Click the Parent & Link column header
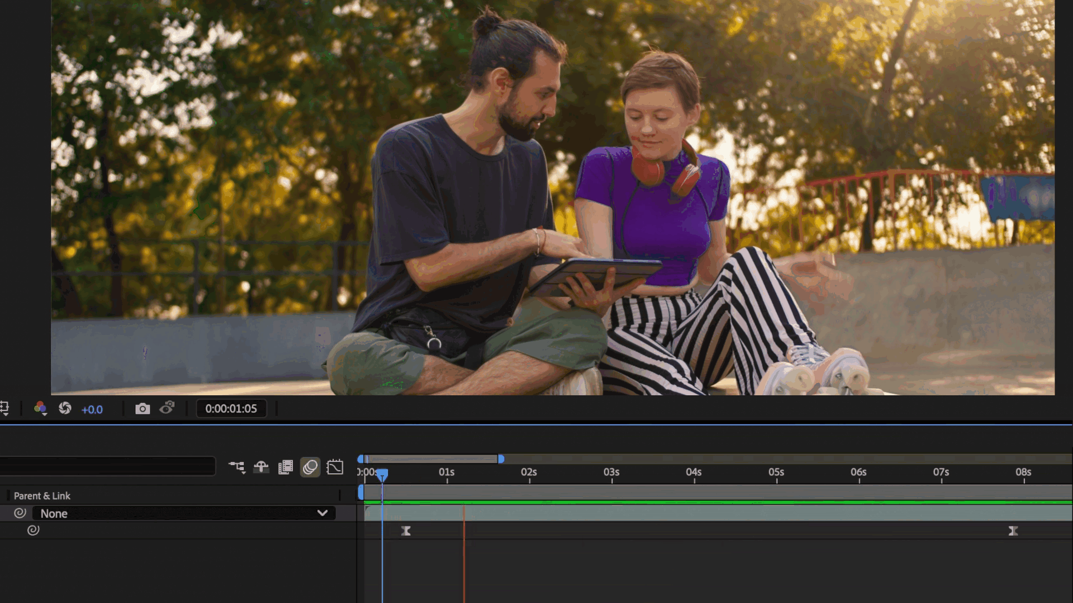The image size is (1073, 603). point(42,496)
